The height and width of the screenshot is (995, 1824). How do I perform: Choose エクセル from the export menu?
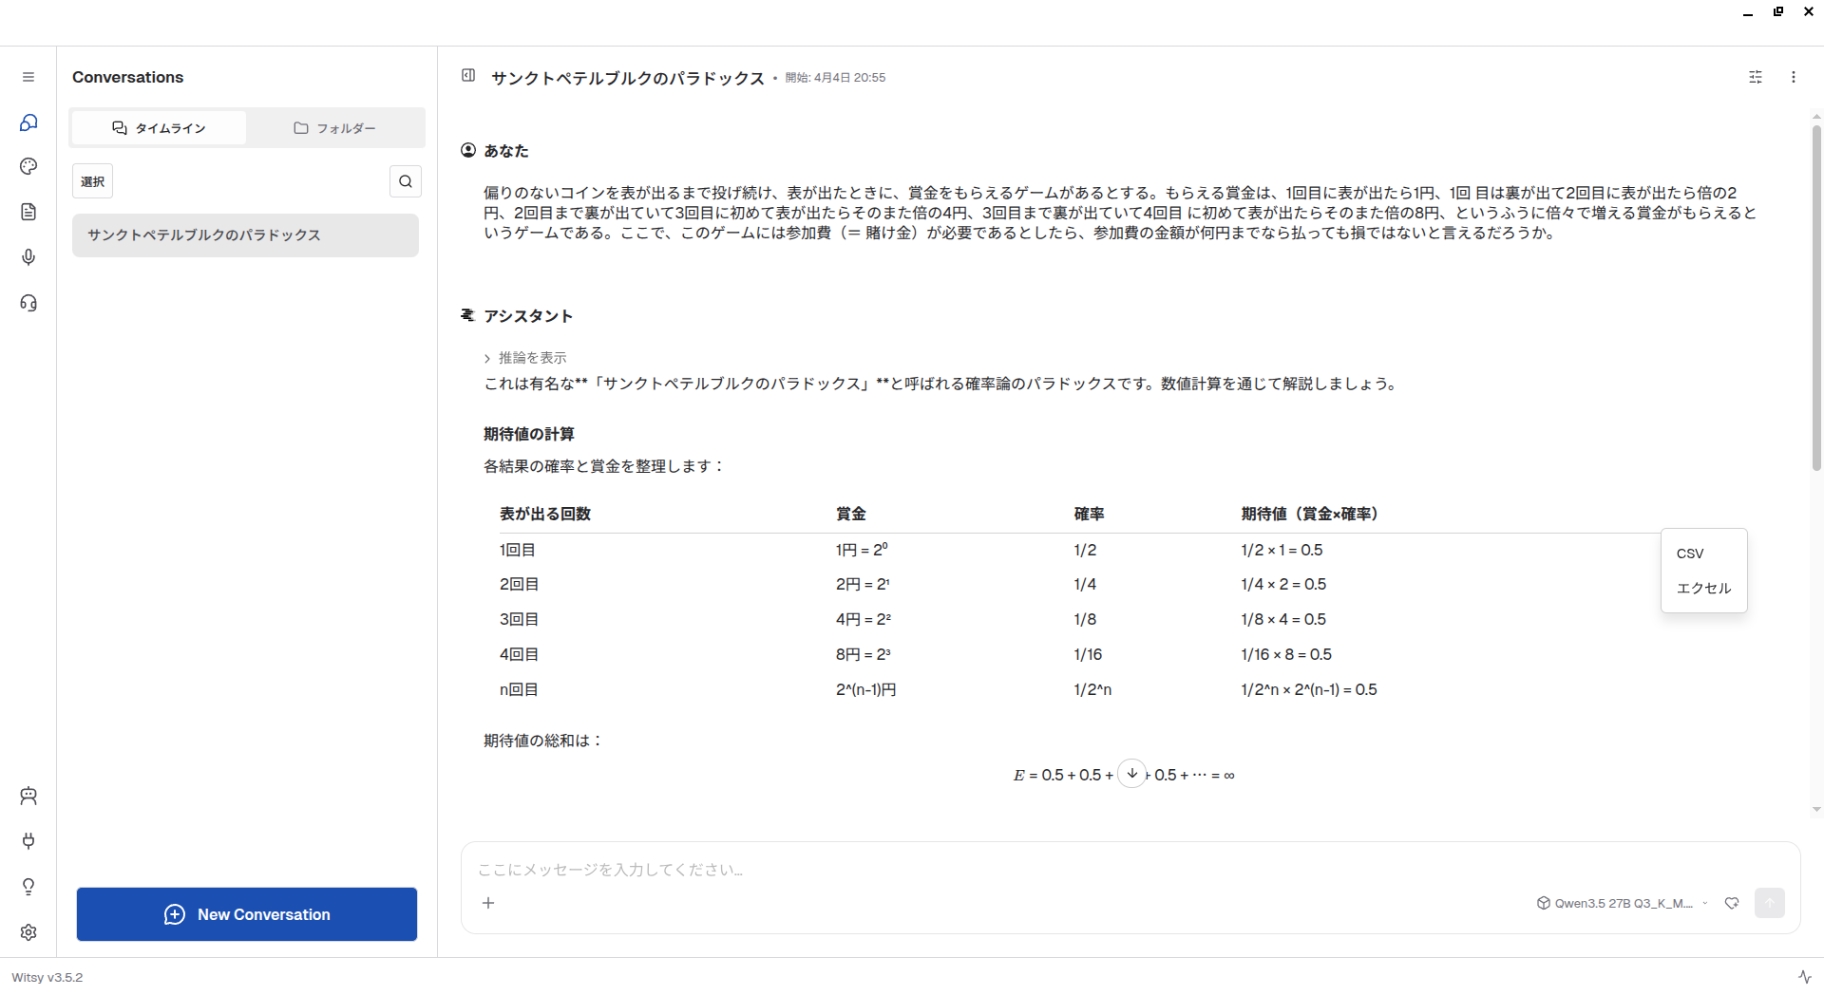tap(1703, 589)
